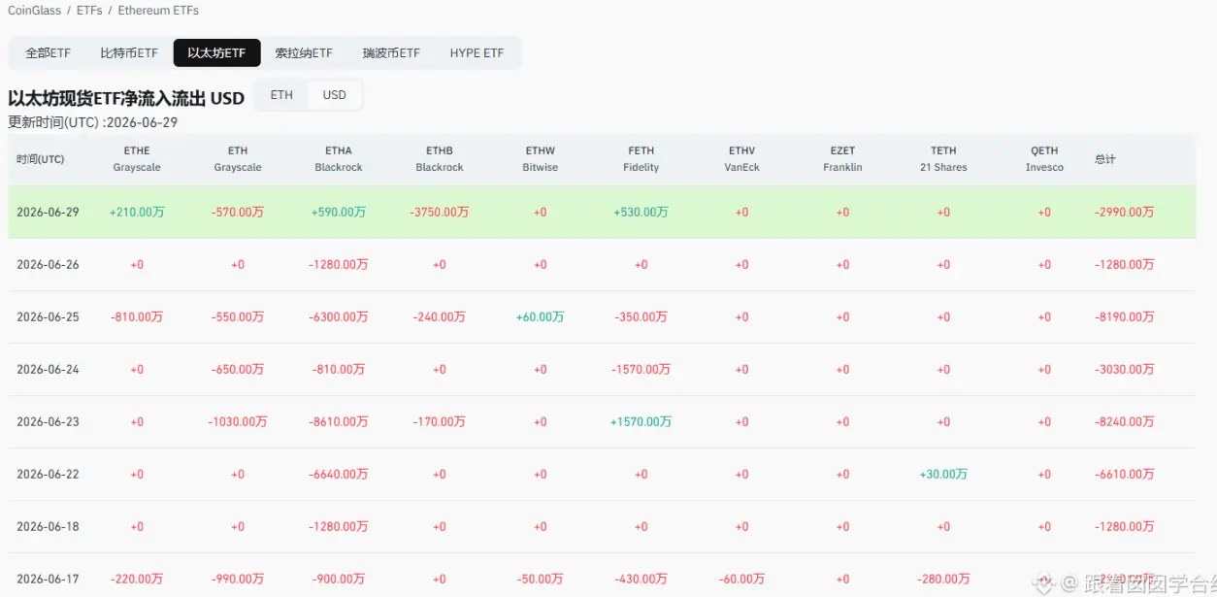
Task: Click the ETHE Grayscale column header
Action: 137,159
